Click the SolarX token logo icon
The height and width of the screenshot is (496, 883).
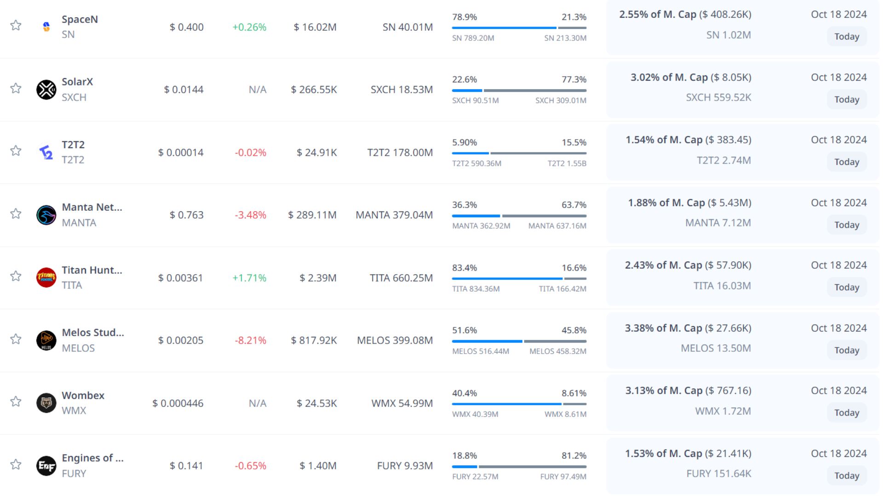[46, 90]
